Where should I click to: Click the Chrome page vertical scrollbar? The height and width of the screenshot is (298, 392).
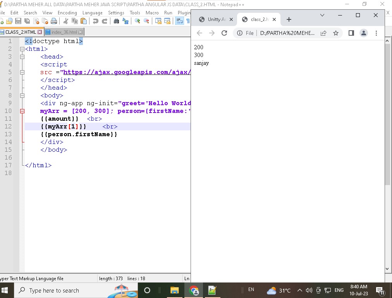pyautogui.click(x=387, y=116)
